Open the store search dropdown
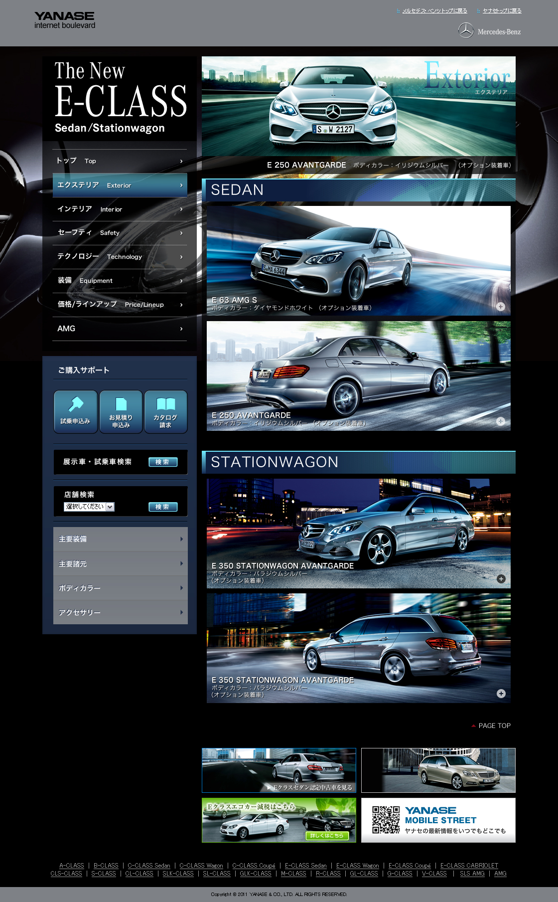Image resolution: width=558 pixels, height=902 pixels. [89, 507]
